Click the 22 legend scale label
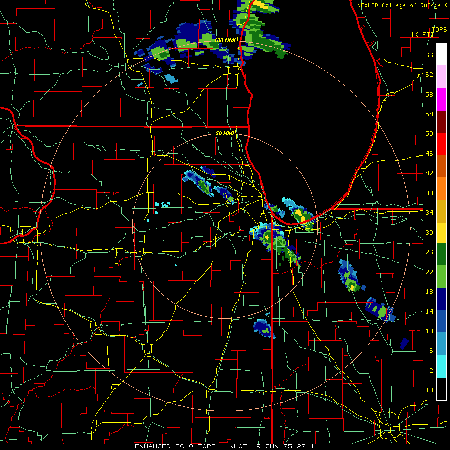Viewport: 450px width, 450px height. point(429,272)
